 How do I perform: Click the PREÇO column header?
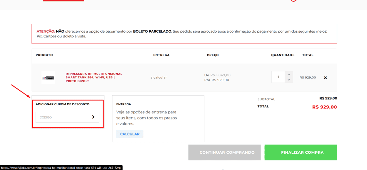tap(213, 55)
